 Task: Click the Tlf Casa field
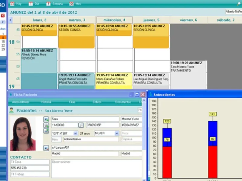click(30, 162)
